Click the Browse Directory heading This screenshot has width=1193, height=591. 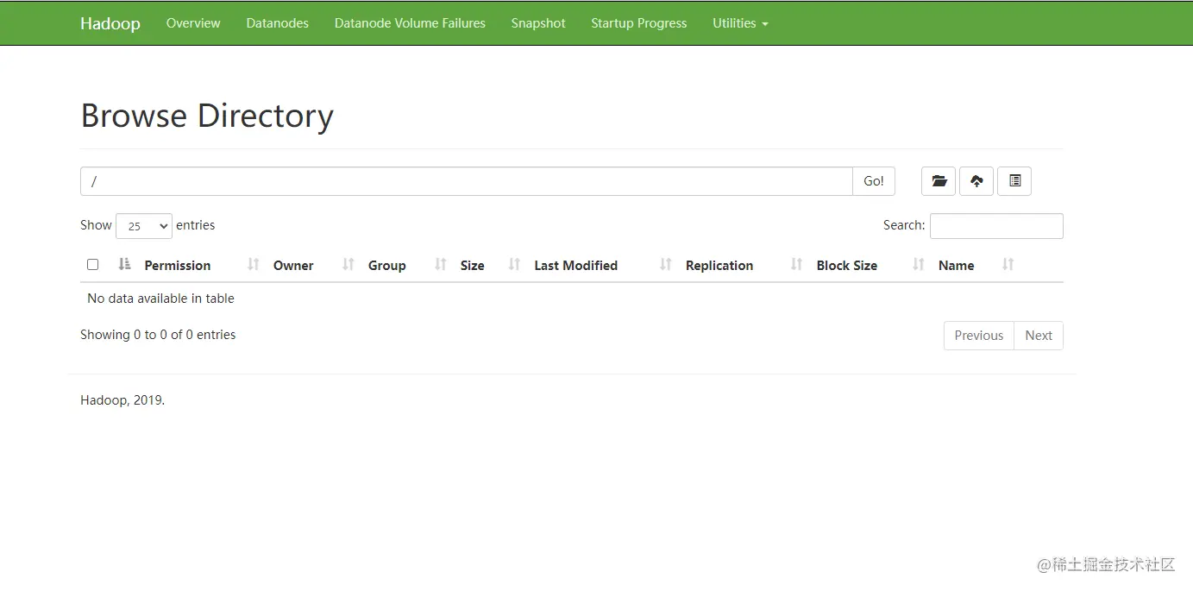click(x=207, y=116)
